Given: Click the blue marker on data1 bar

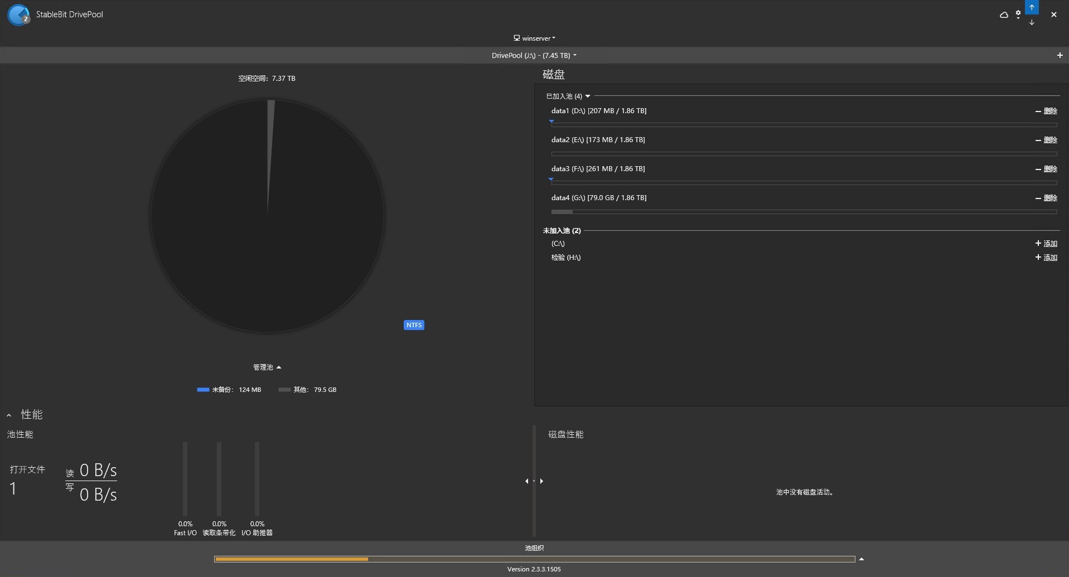Looking at the screenshot, I should pyautogui.click(x=552, y=121).
